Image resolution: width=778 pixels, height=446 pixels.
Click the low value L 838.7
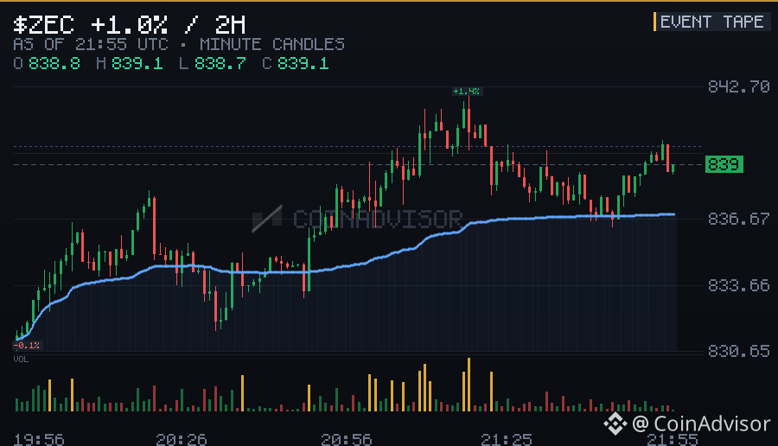tap(213, 63)
